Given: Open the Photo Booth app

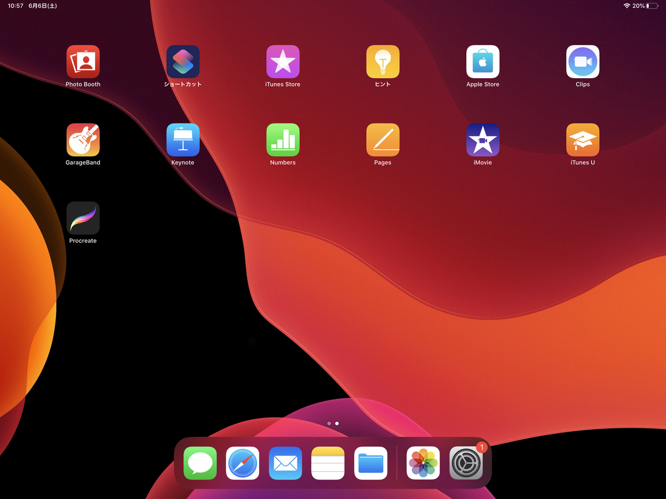Looking at the screenshot, I should tap(83, 62).
